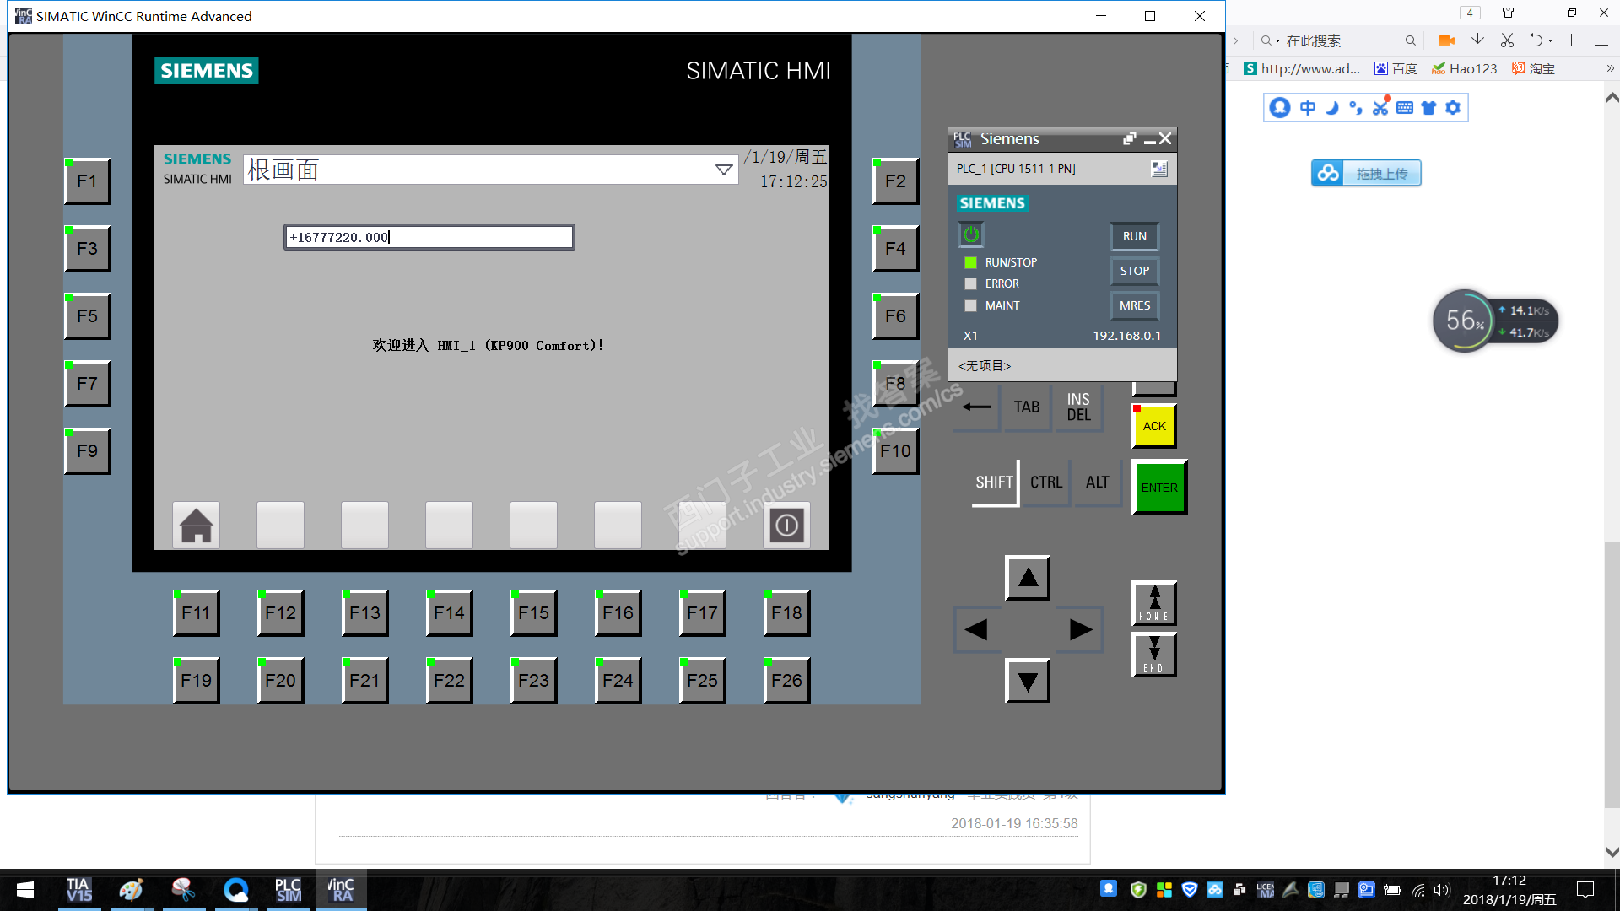1620x911 pixels.
Task: Toggle the SHIFT key on panel
Action: point(994,482)
